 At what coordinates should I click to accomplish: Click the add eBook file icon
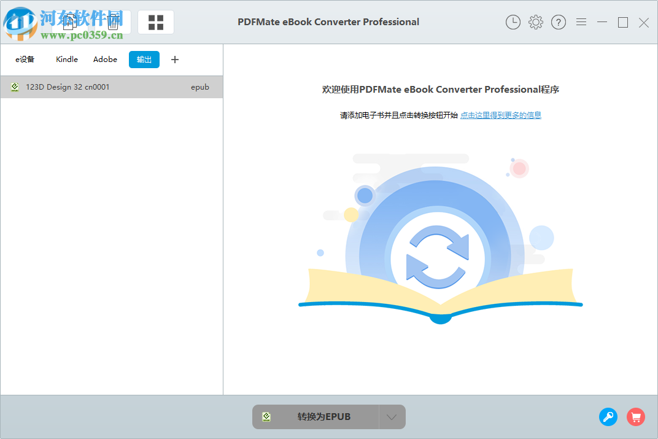coord(70,21)
